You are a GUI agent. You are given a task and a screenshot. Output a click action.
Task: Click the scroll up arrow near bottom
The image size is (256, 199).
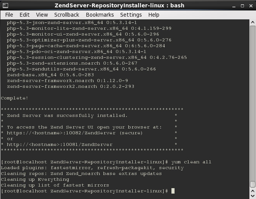click(253, 191)
